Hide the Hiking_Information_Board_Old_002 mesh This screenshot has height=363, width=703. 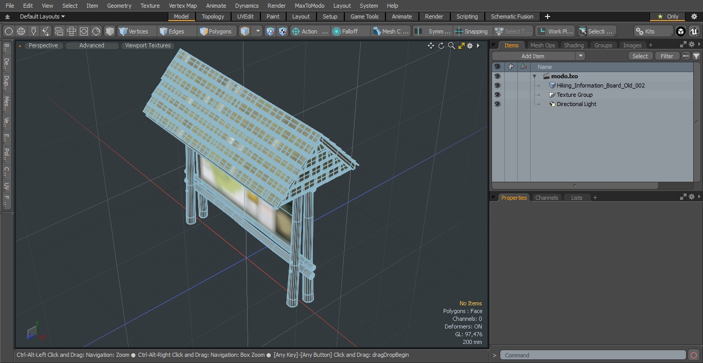(497, 85)
